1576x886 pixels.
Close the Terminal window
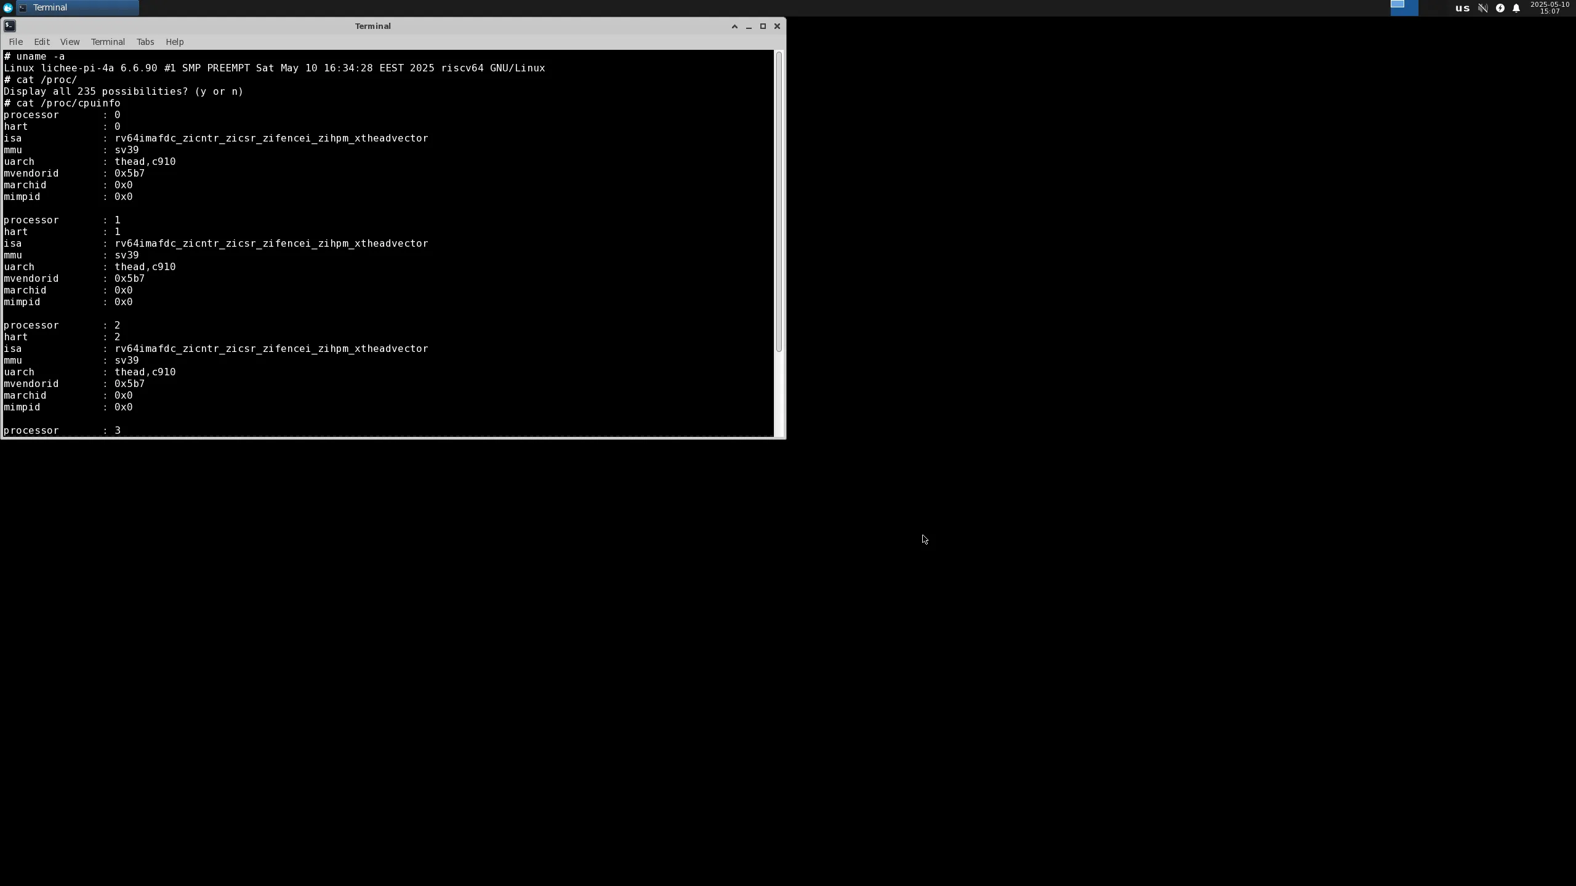point(777,26)
